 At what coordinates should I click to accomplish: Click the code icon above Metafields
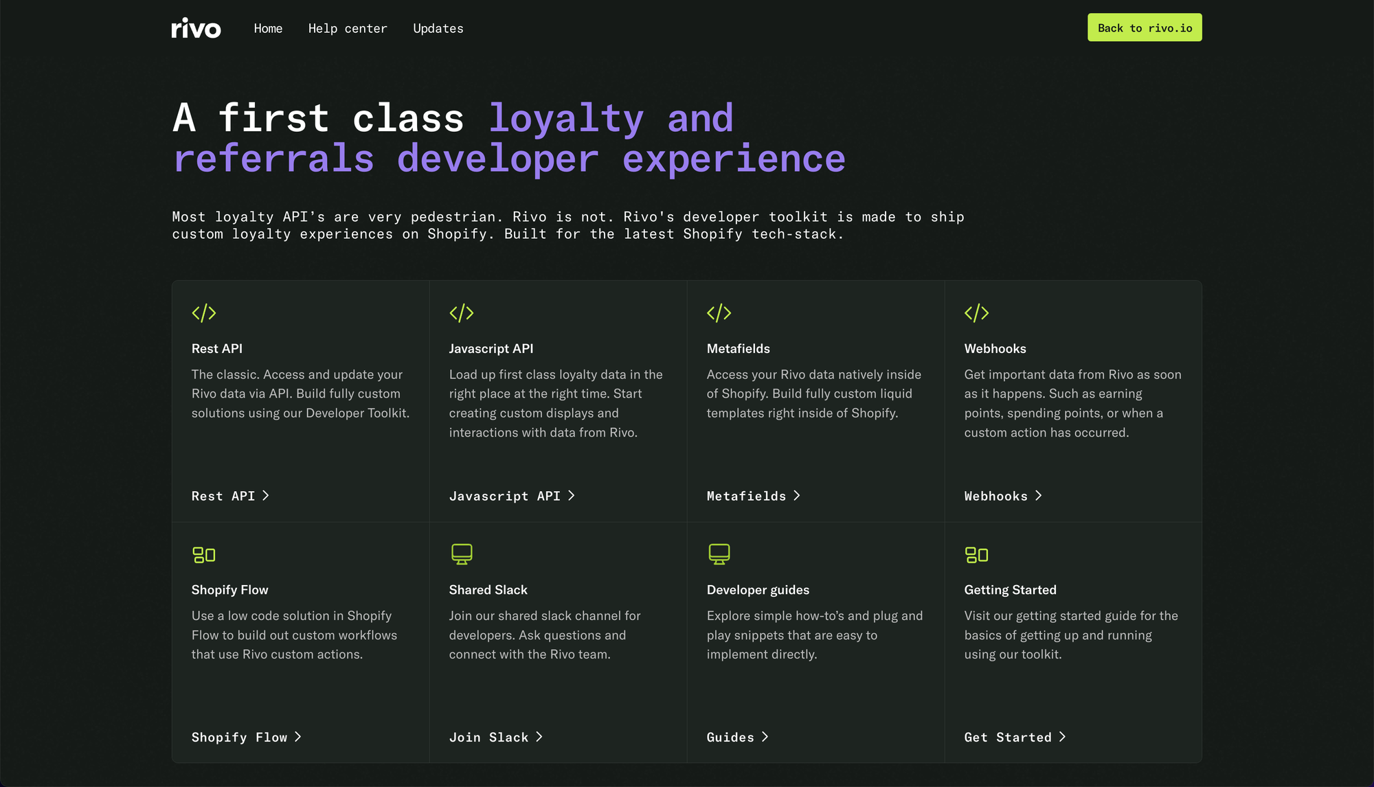pos(719,313)
